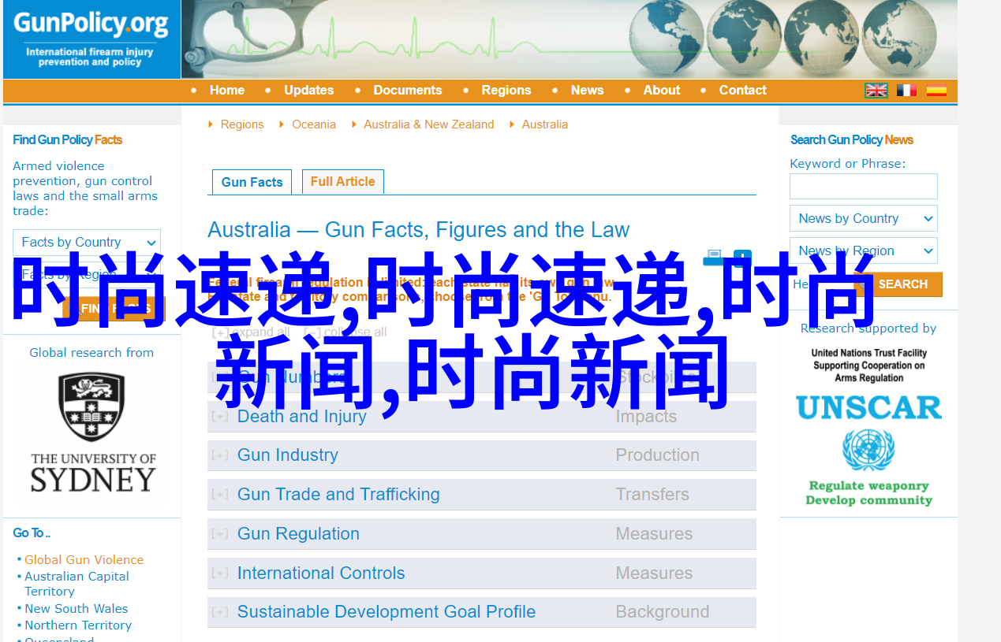1001x642 pixels.
Task: Open the News by Country dropdown
Action: tap(863, 219)
